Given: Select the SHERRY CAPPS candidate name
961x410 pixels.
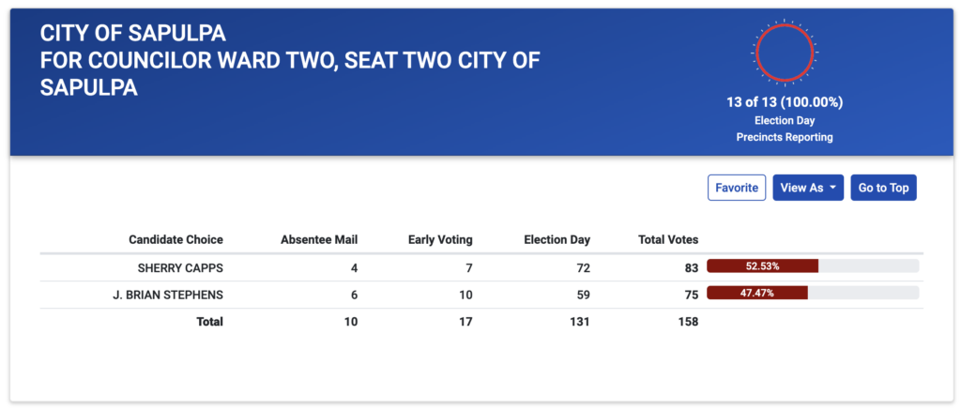Looking at the screenshot, I should [x=180, y=267].
